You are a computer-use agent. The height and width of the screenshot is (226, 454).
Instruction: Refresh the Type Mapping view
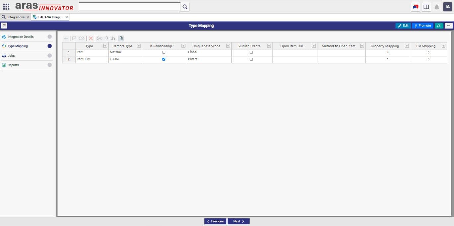(439, 26)
